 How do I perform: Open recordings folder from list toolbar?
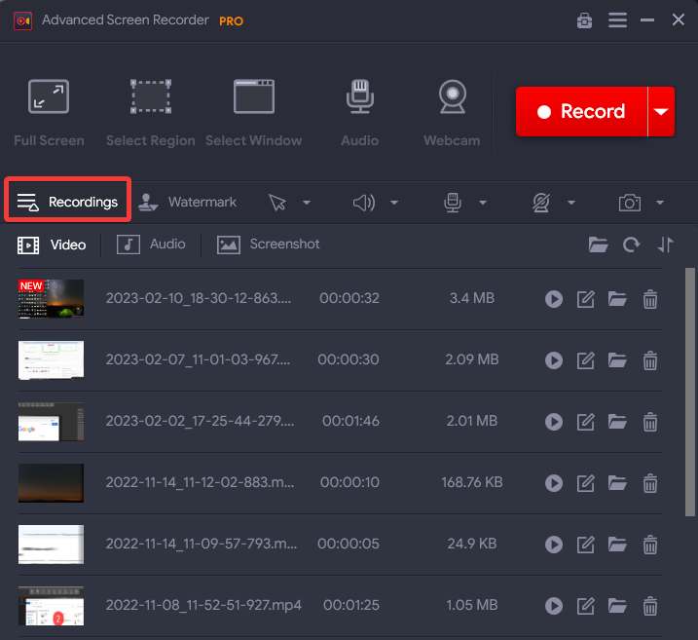[598, 245]
